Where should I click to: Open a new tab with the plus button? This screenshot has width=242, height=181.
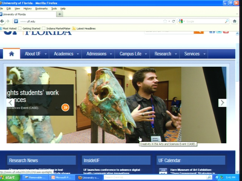pos(60,14)
